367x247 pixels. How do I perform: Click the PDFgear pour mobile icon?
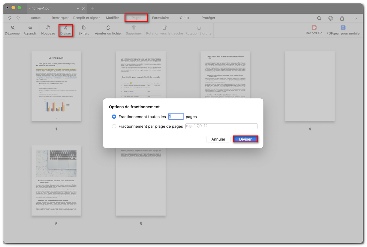(x=343, y=30)
